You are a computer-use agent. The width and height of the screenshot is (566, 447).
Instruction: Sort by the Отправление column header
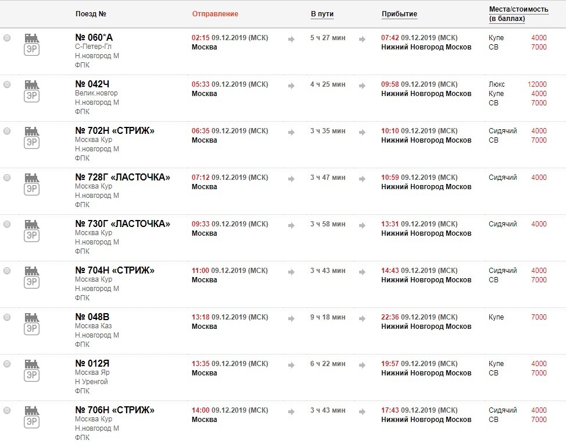coord(215,14)
